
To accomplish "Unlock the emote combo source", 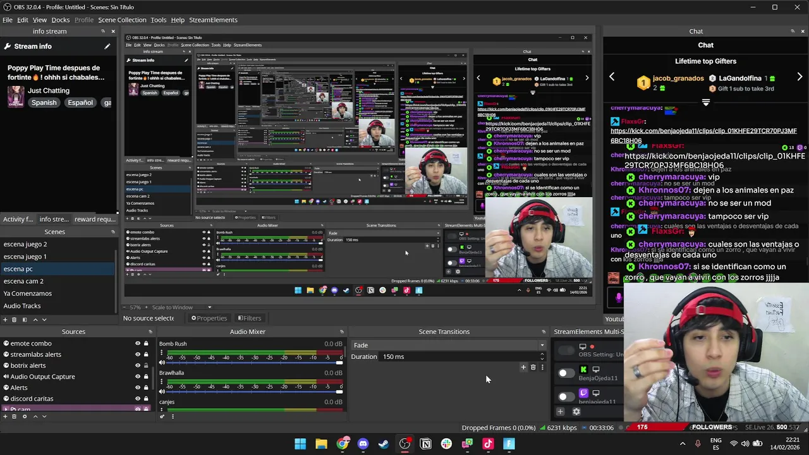I will (x=146, y=344).
